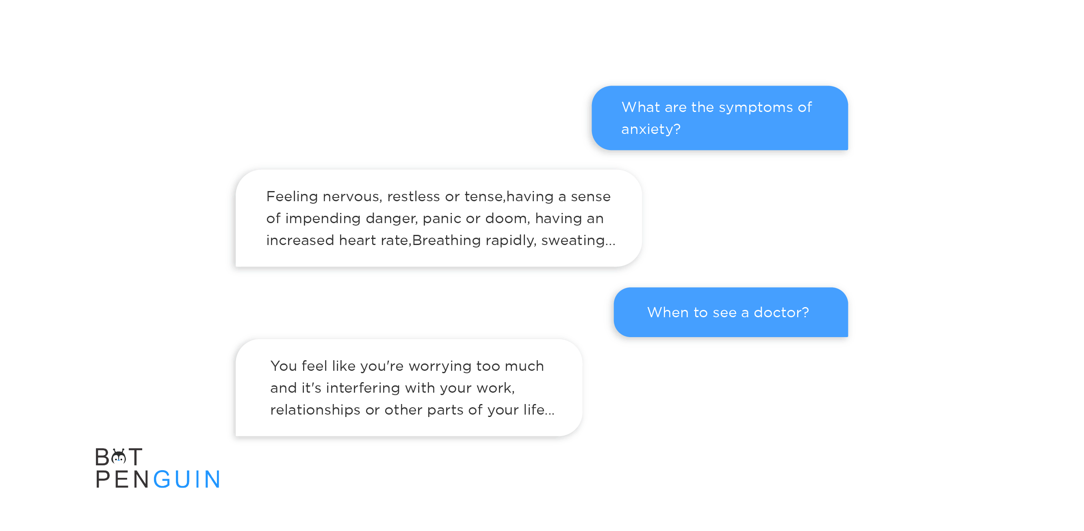
Task: Click 'increased heart rate' in the symptoms reply
Action: coord(337,241)
